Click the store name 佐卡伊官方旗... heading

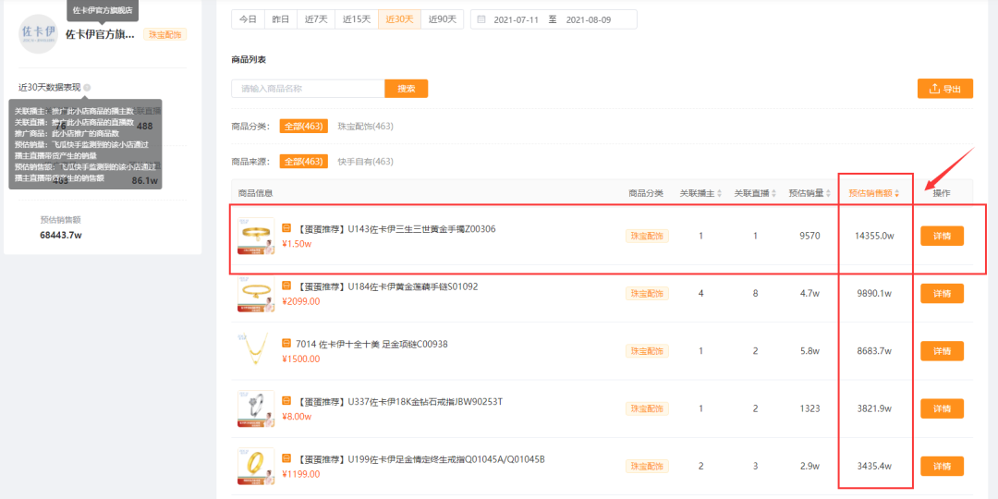pos(101,34)
